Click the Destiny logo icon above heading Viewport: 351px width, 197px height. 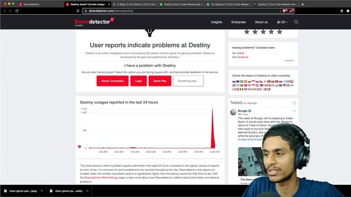(150, 33)
